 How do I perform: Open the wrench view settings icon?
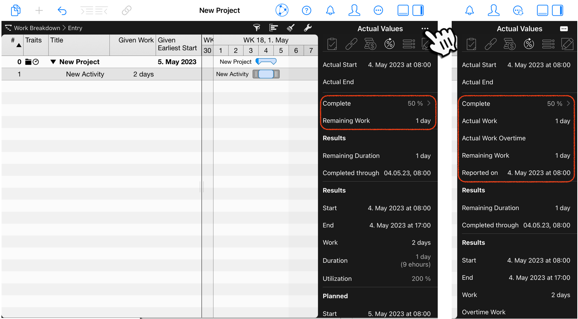(x=308, y=28)
